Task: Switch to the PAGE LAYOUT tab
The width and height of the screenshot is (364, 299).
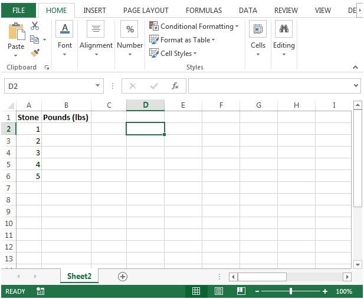Action: [x=146, y=11]
